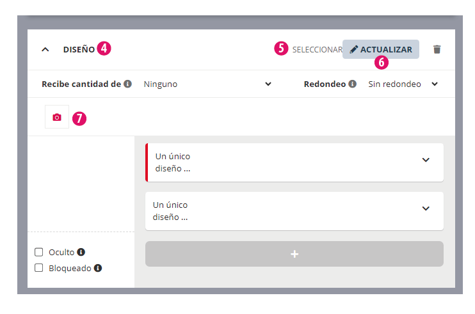Click info icon beside Redondeo label

tap(352, 84)
